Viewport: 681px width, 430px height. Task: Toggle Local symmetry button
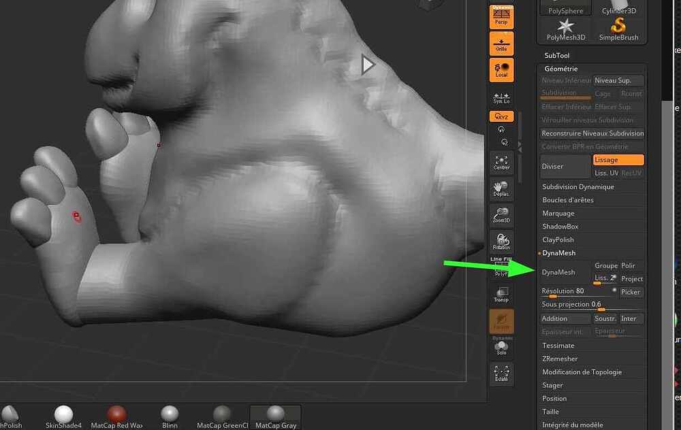501,70
